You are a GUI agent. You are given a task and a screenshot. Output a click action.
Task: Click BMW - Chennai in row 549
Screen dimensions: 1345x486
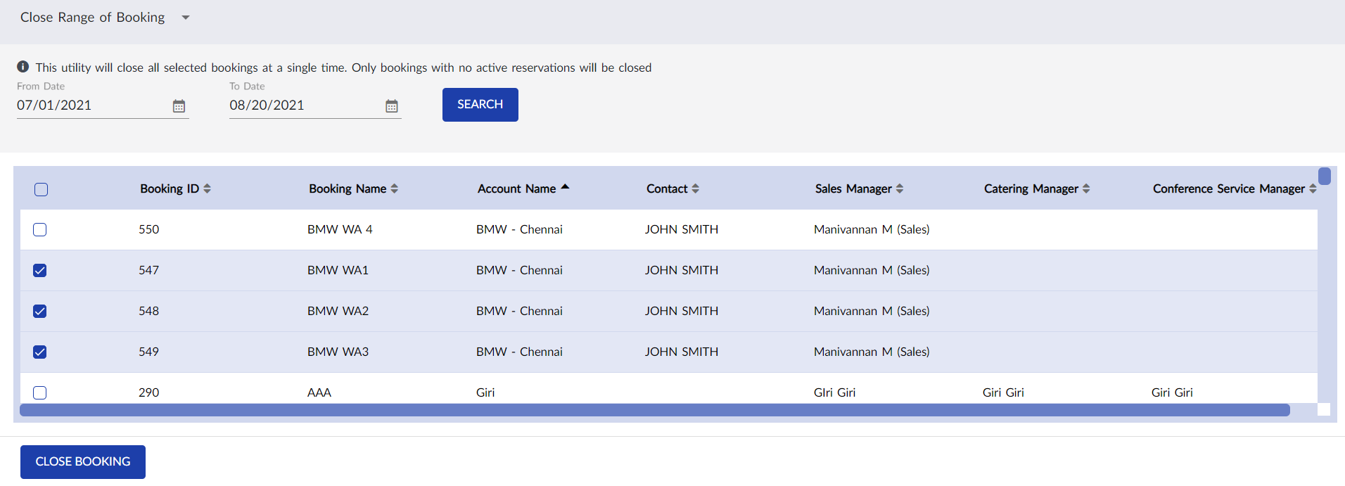pos(519,352)
